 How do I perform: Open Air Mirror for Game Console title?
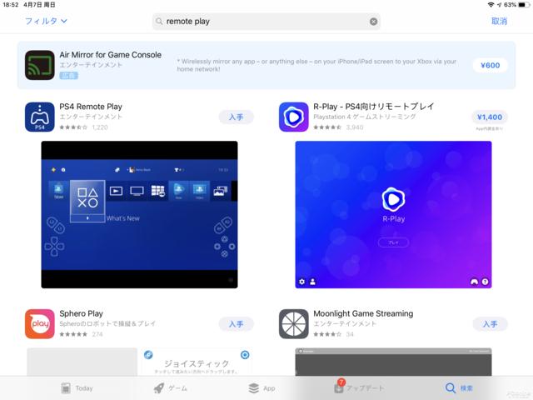[111, 55]
